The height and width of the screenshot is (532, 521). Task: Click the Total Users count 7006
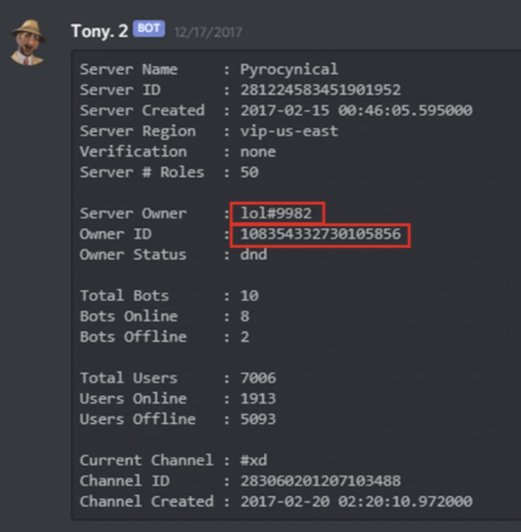(x=258, y=378)
